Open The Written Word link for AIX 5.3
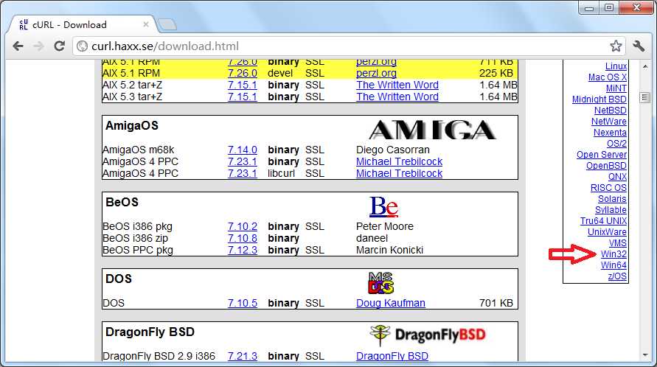The height and width of the screenshot is (367, 657). coord(397,97)
